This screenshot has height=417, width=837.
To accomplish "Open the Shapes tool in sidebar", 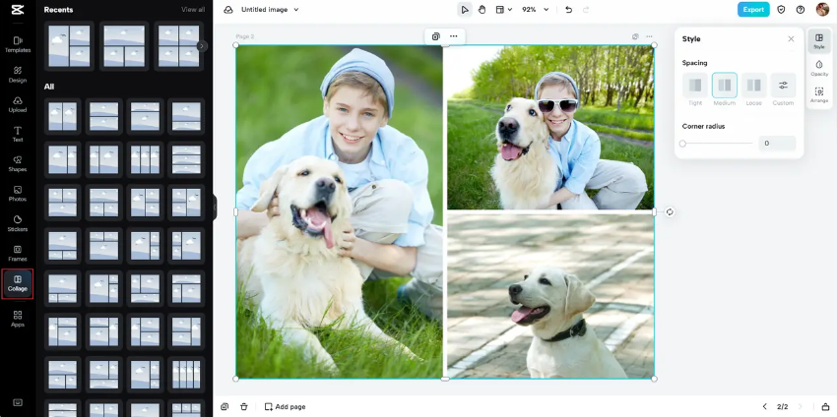I will (x=18, y=163).
